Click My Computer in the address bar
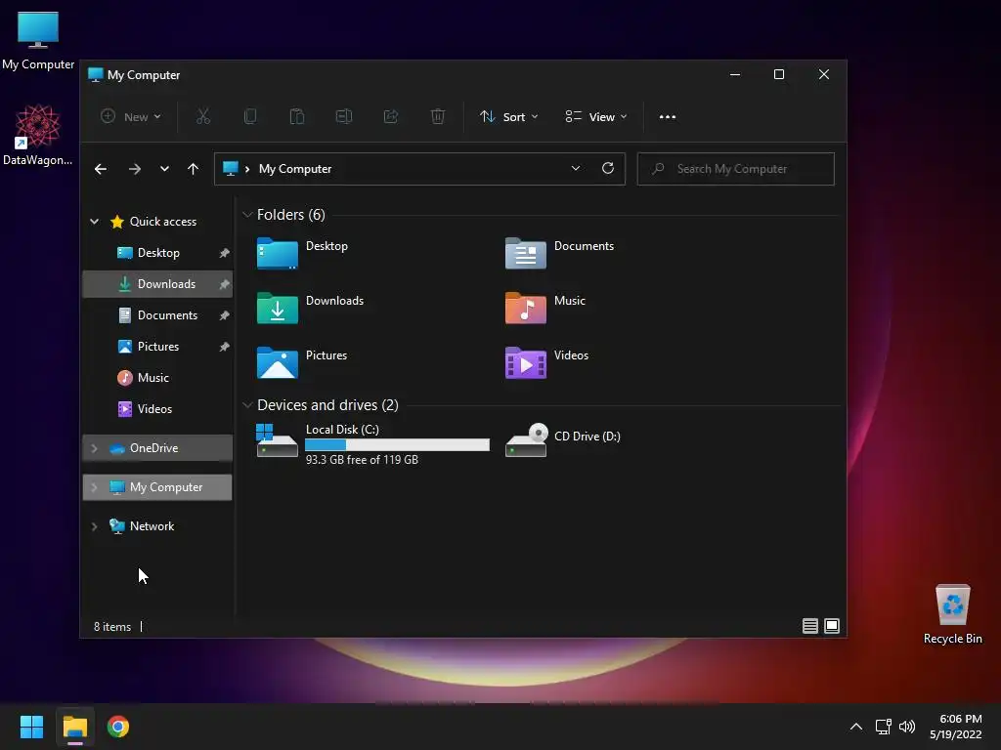This screenshot has width=1001, height=750. point(295,169)
